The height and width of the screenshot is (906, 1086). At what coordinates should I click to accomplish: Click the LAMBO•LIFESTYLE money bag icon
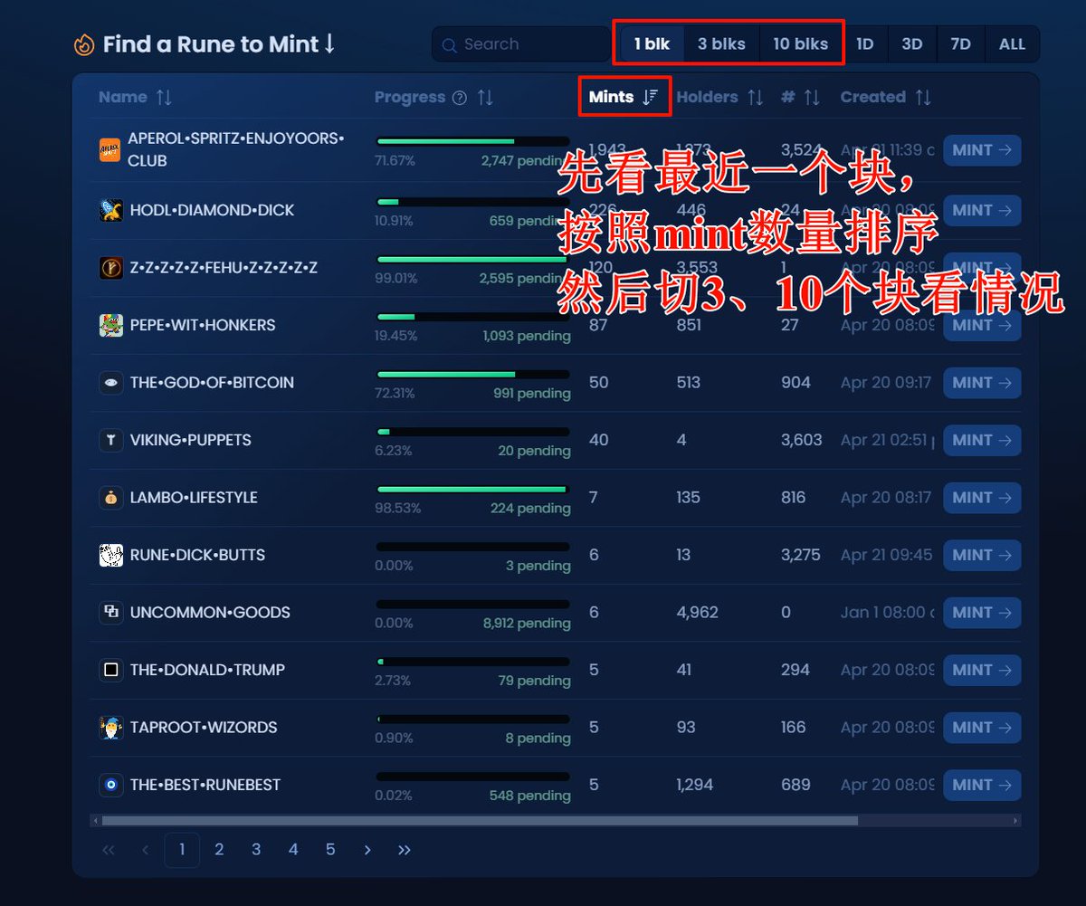(110, 498)
